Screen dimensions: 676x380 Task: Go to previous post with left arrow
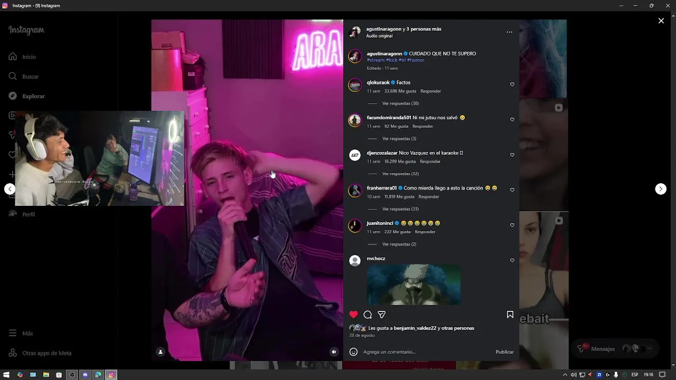click(10, 189)
